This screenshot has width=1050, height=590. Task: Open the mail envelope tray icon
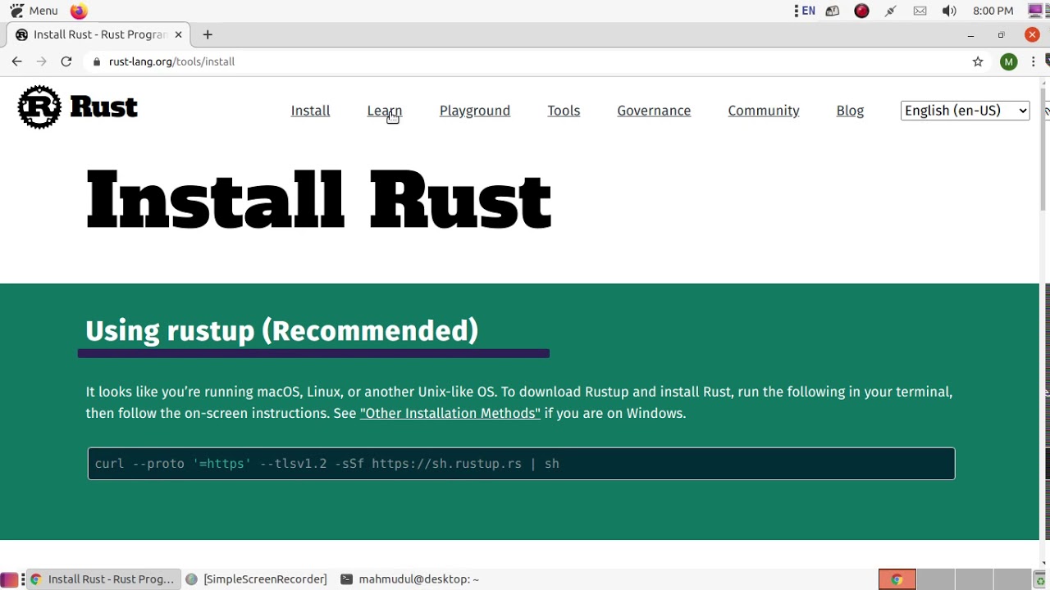point(920,11)
